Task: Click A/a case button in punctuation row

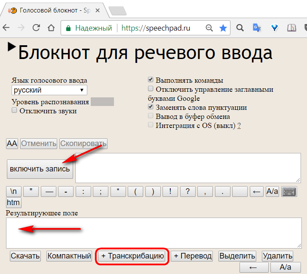Action: coord(272,191)
